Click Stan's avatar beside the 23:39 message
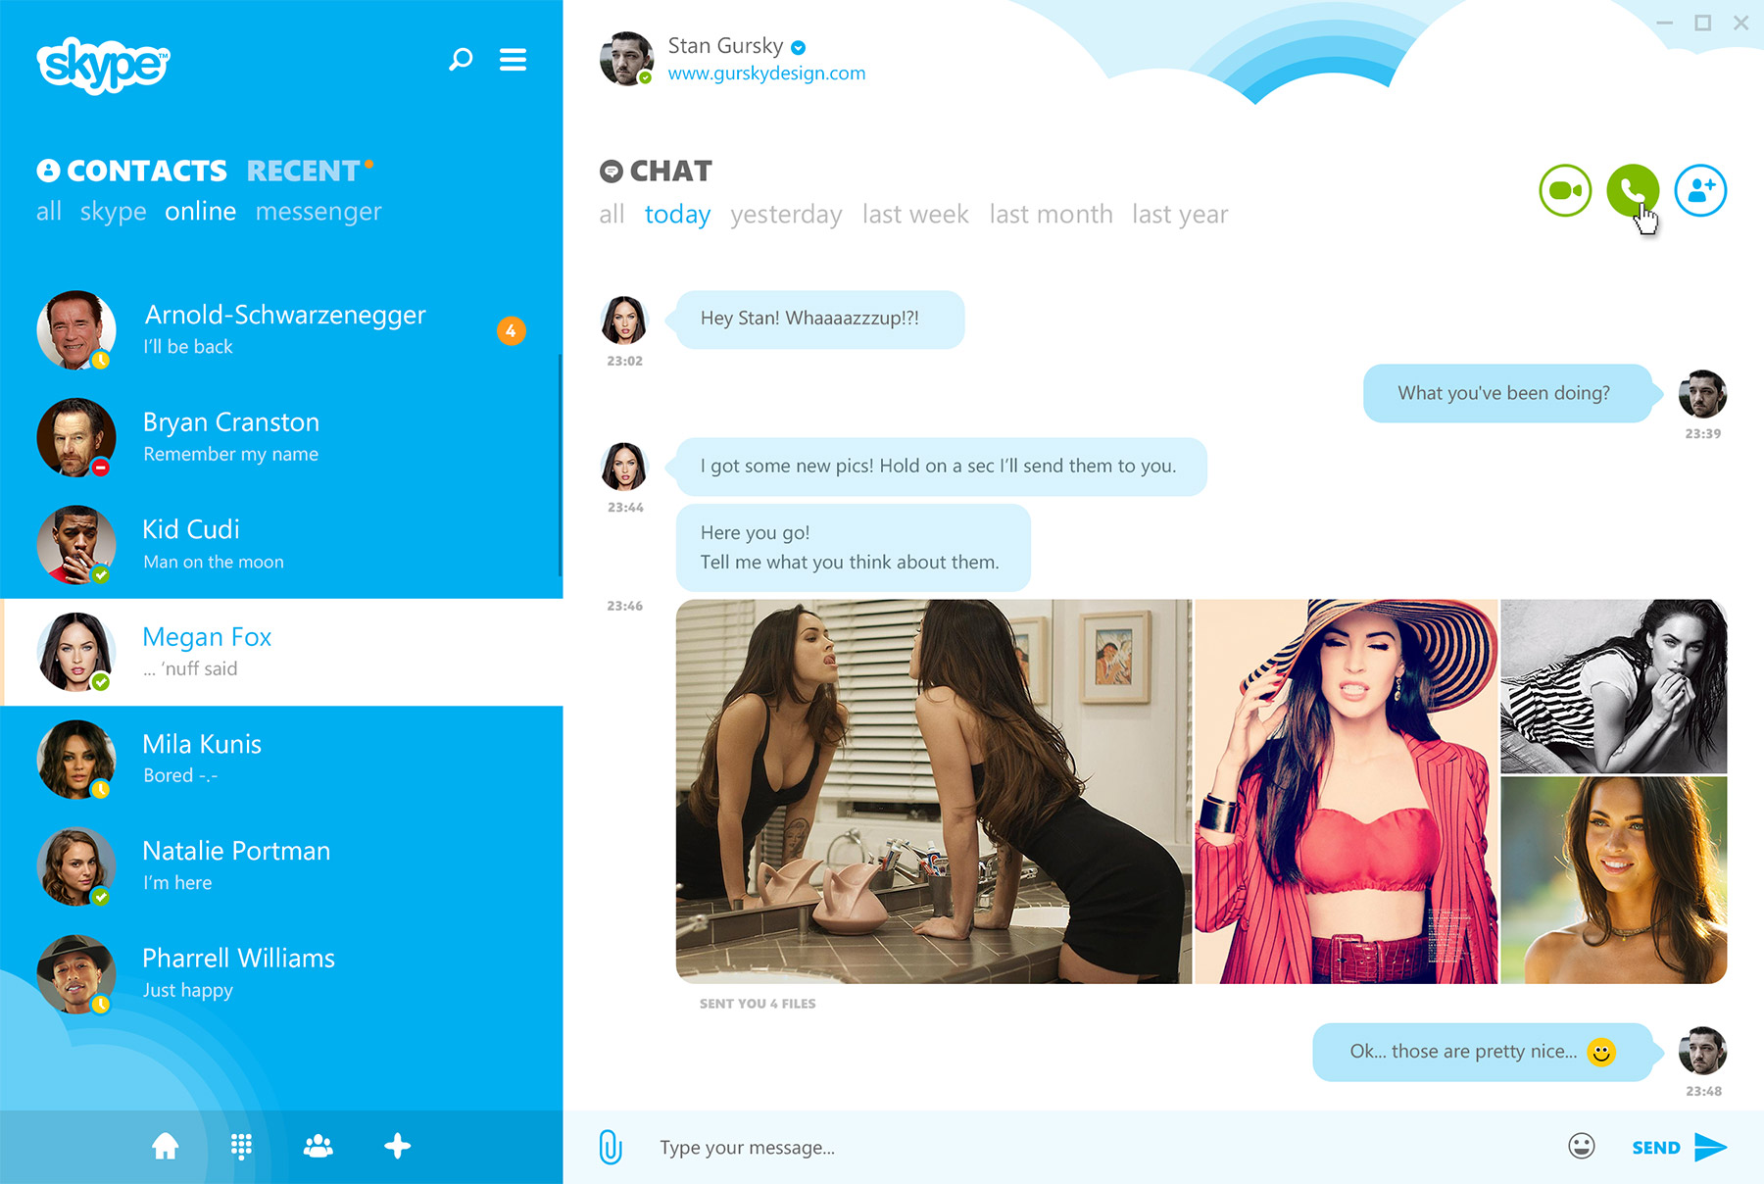The height and width of the screenshot is (1184, 1764). pos(1702,394)
